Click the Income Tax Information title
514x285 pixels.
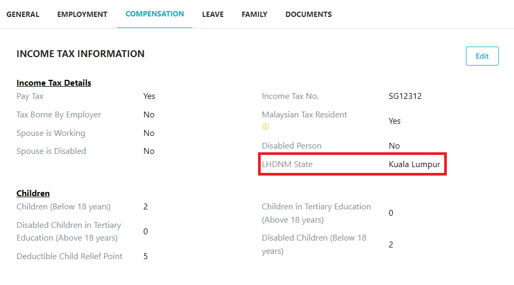(80, 54)
